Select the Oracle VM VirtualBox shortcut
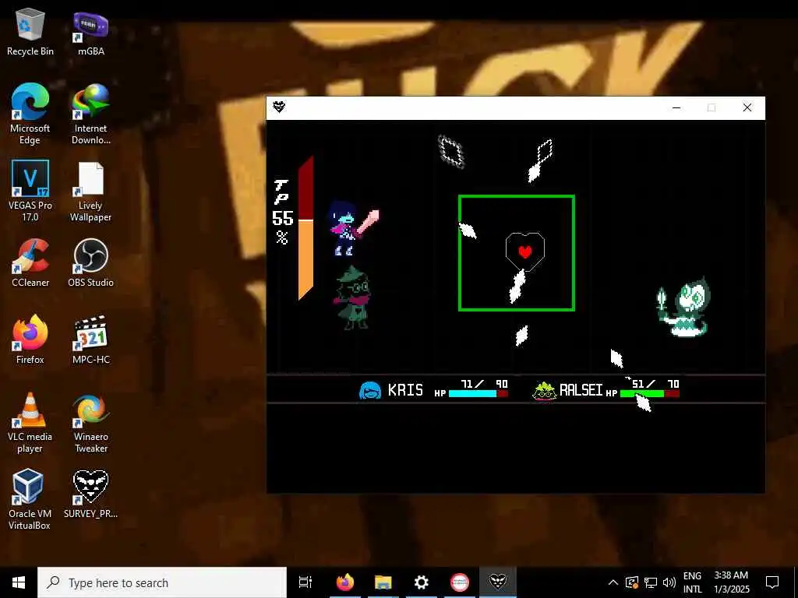Viewport: 798px width, 598px height. tap(29, 499)
